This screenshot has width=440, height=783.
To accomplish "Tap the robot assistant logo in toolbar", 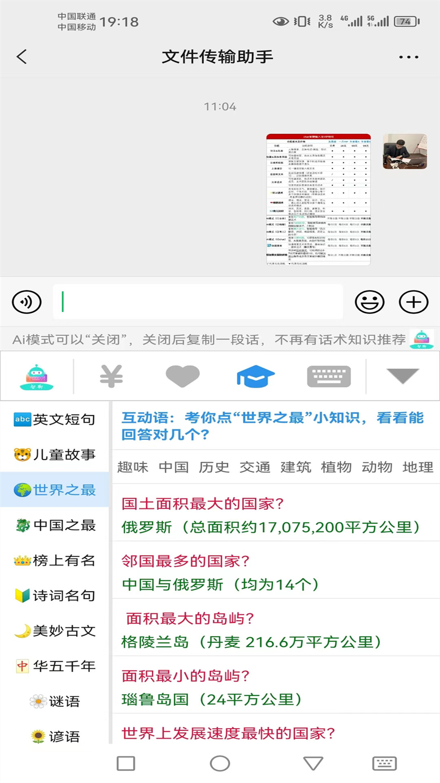I will [x=37, y=377].
